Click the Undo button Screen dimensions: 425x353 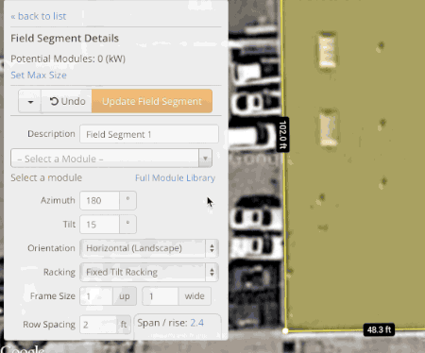[67, 101]
